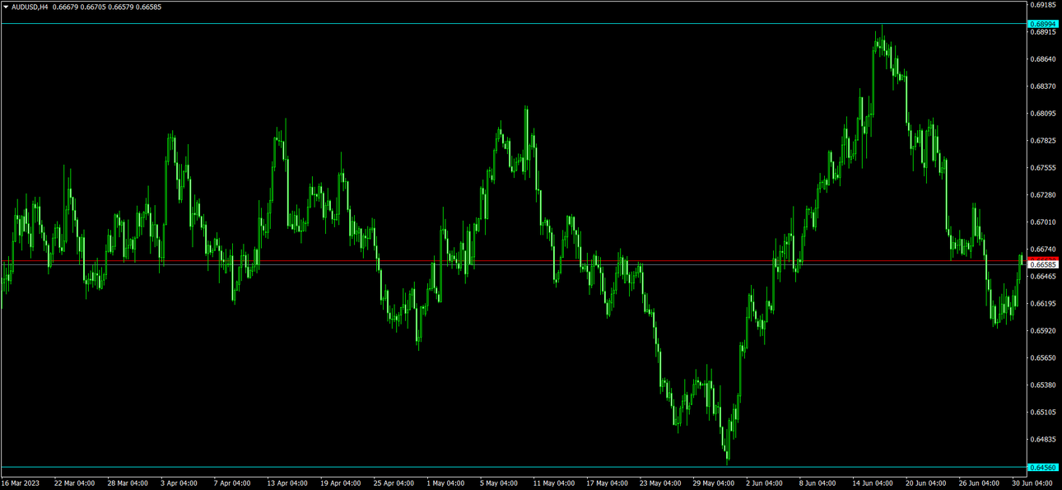This screenshot has height=490, width=1062.
Task: Click the 0.66195 price scale label
Action: [x=1043, y=304]
